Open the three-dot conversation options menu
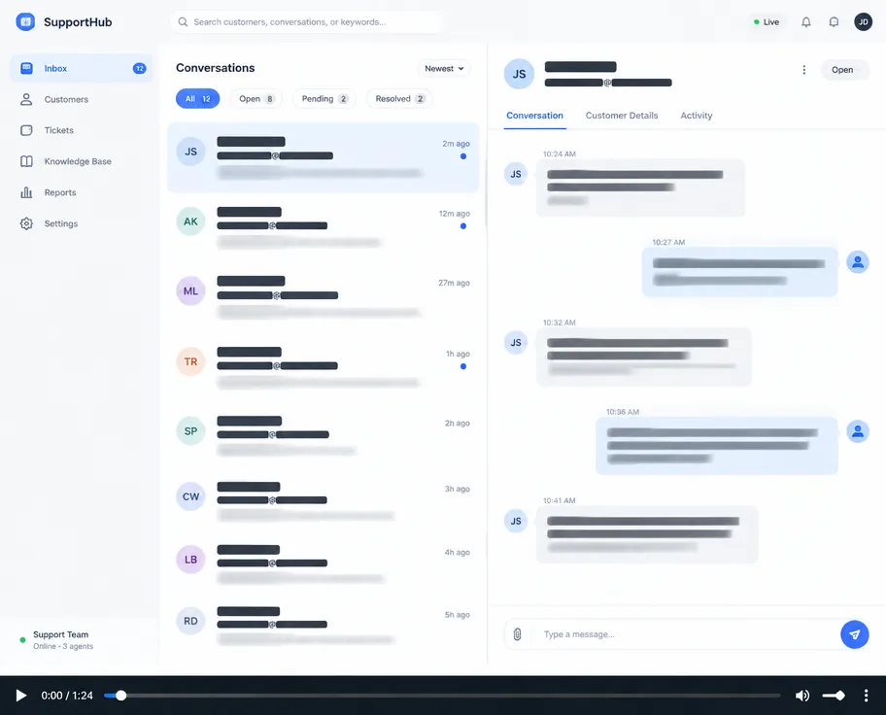886x715 pixels. (x=804, y=70)
